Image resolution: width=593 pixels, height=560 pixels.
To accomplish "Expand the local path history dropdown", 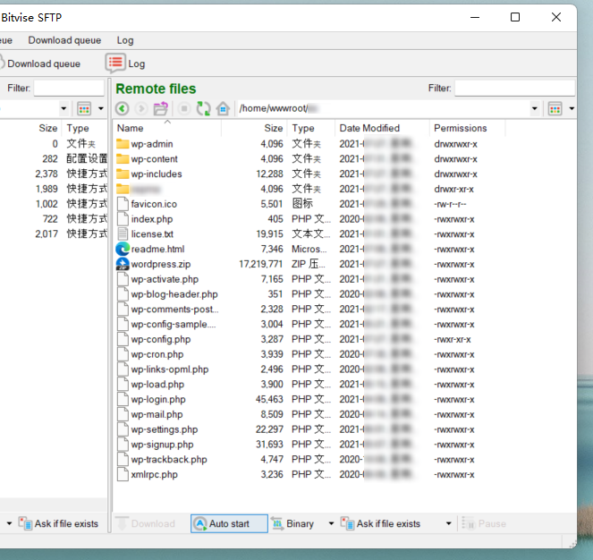I will point(64,109).
